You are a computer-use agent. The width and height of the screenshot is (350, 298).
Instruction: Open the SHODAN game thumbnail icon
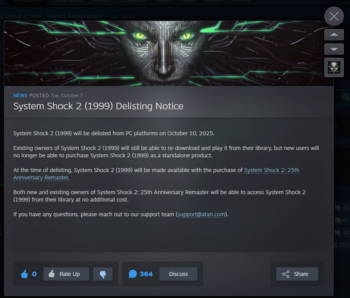[x=334, y=67]
